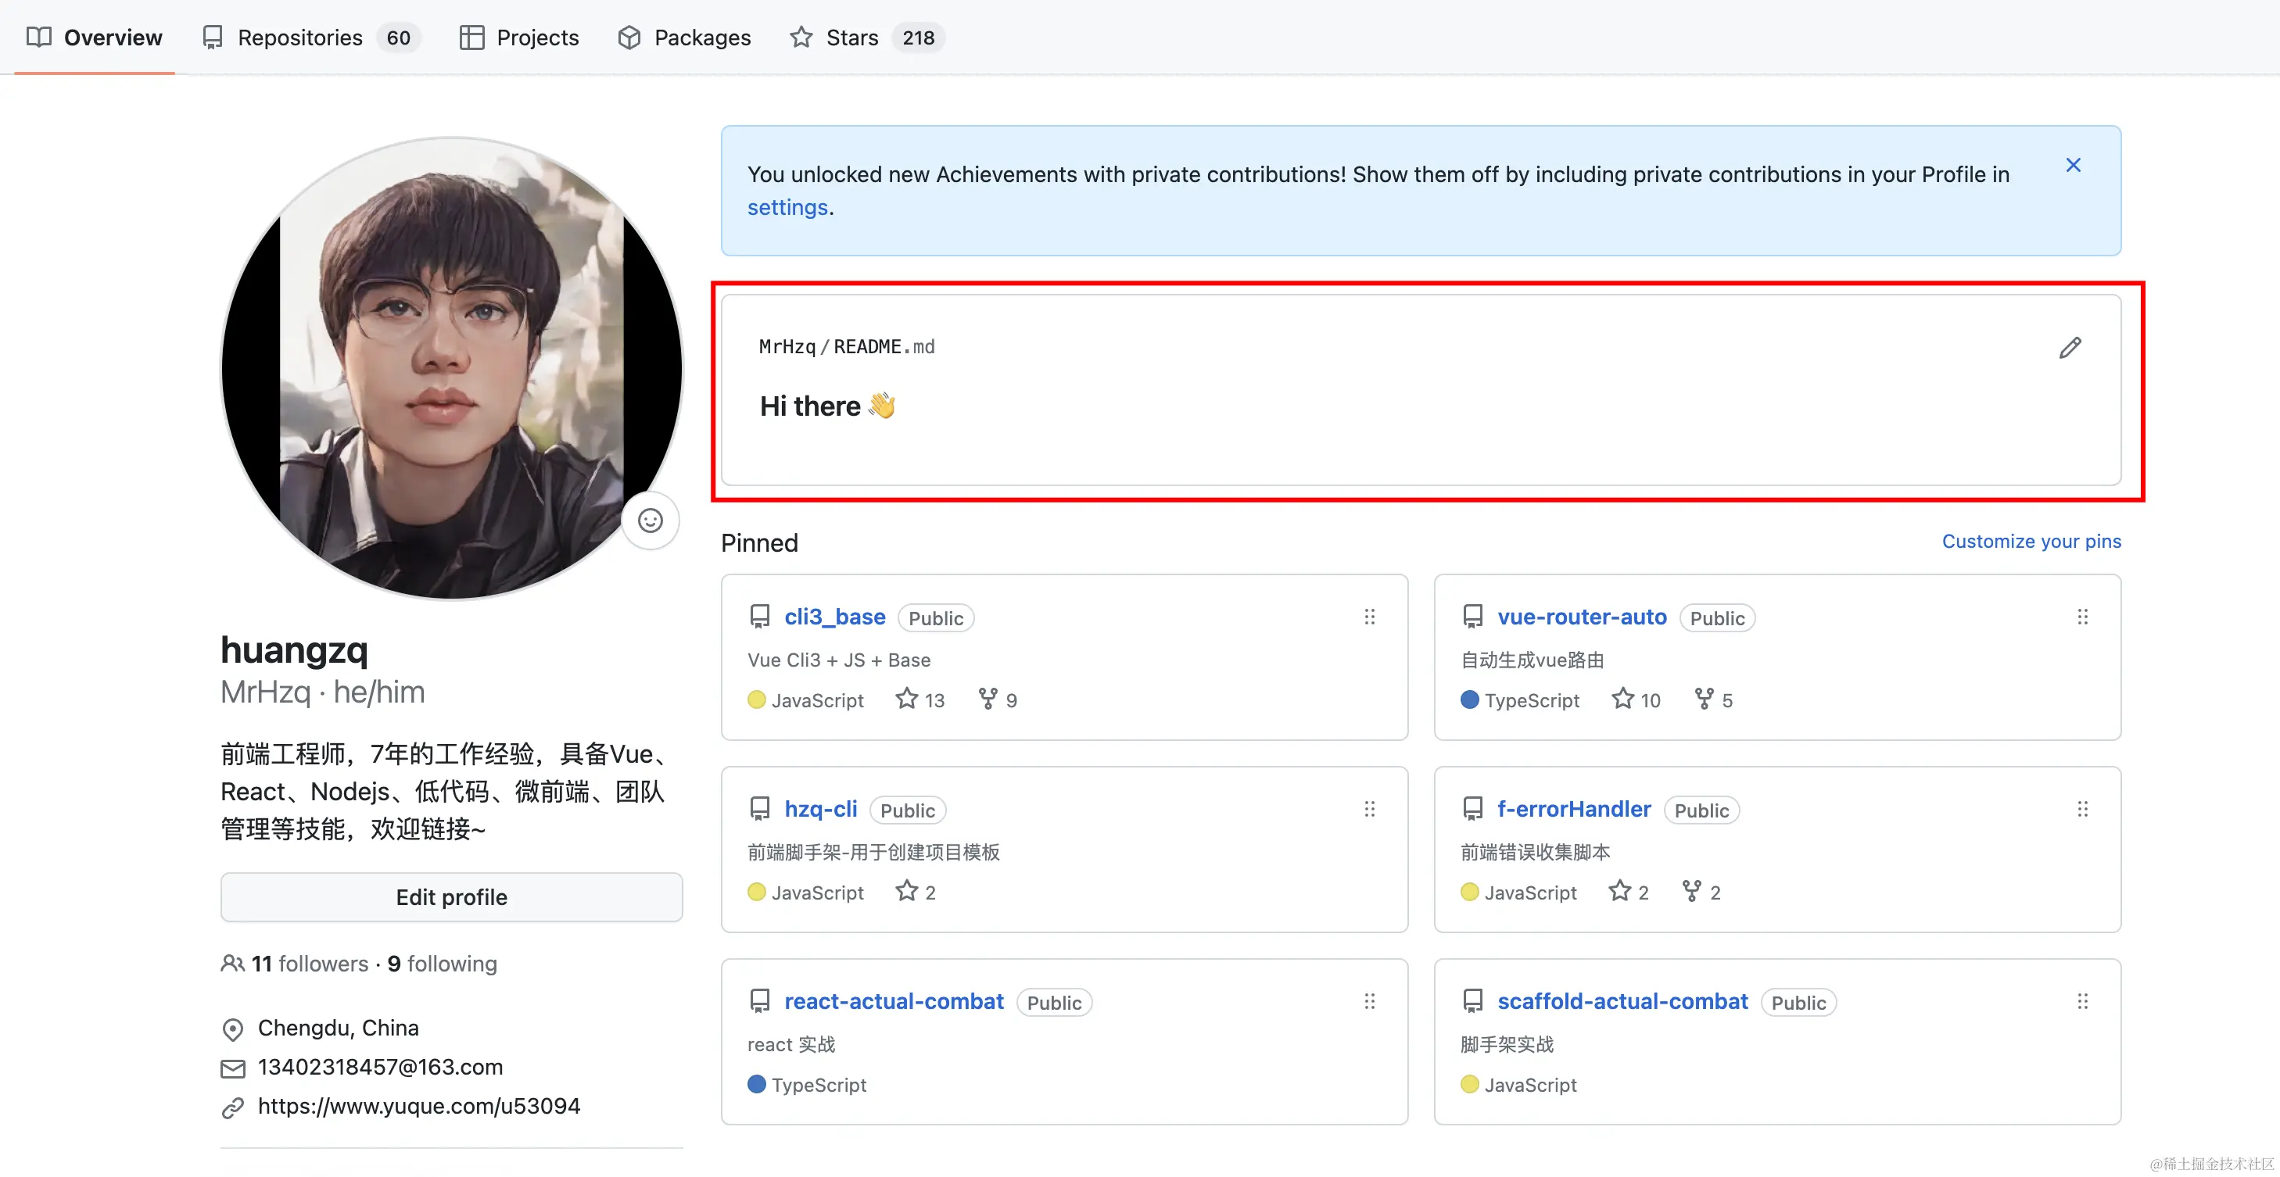Dismiss the Achievements notification banner
2280x1177 pixels.
tap(2073, 166)
